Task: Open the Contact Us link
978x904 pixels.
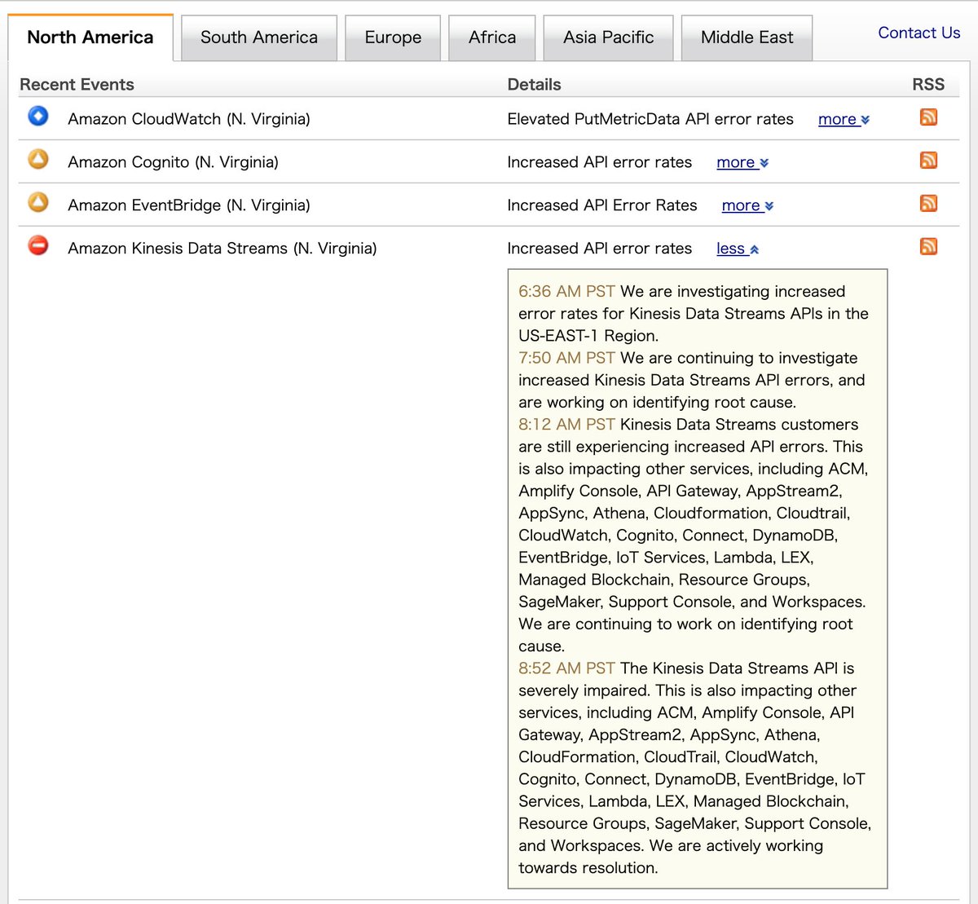Action: point(919,33)
